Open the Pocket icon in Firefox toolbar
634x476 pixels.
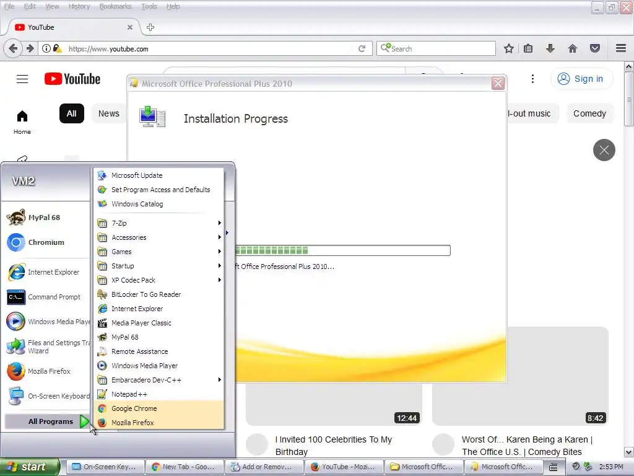(x=595, y=48)
